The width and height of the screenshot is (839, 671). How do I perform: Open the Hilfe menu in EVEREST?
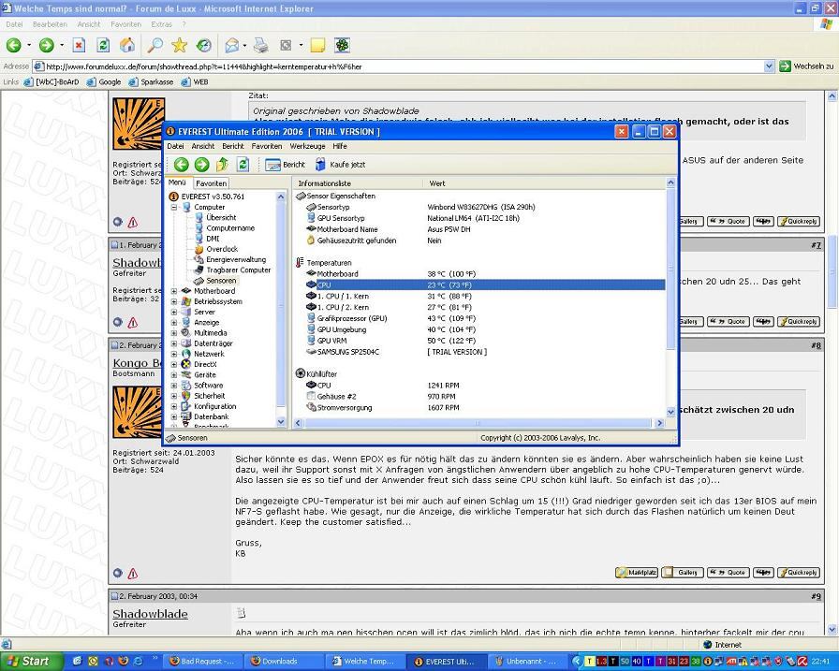(340, 146)
